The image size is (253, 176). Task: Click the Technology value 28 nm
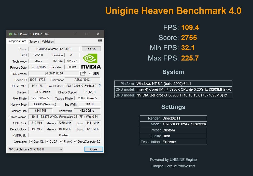click(38, 61)
